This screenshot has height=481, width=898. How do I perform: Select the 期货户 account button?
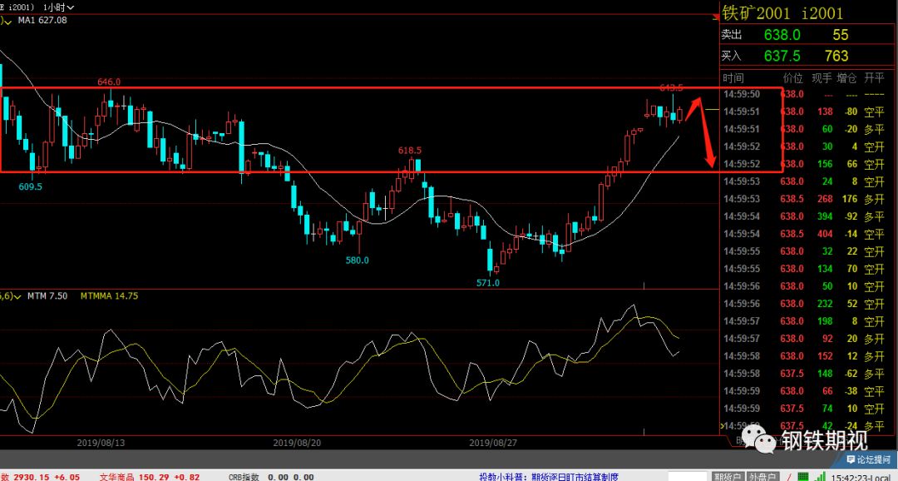pyautogui.click(x=729, y=476)
